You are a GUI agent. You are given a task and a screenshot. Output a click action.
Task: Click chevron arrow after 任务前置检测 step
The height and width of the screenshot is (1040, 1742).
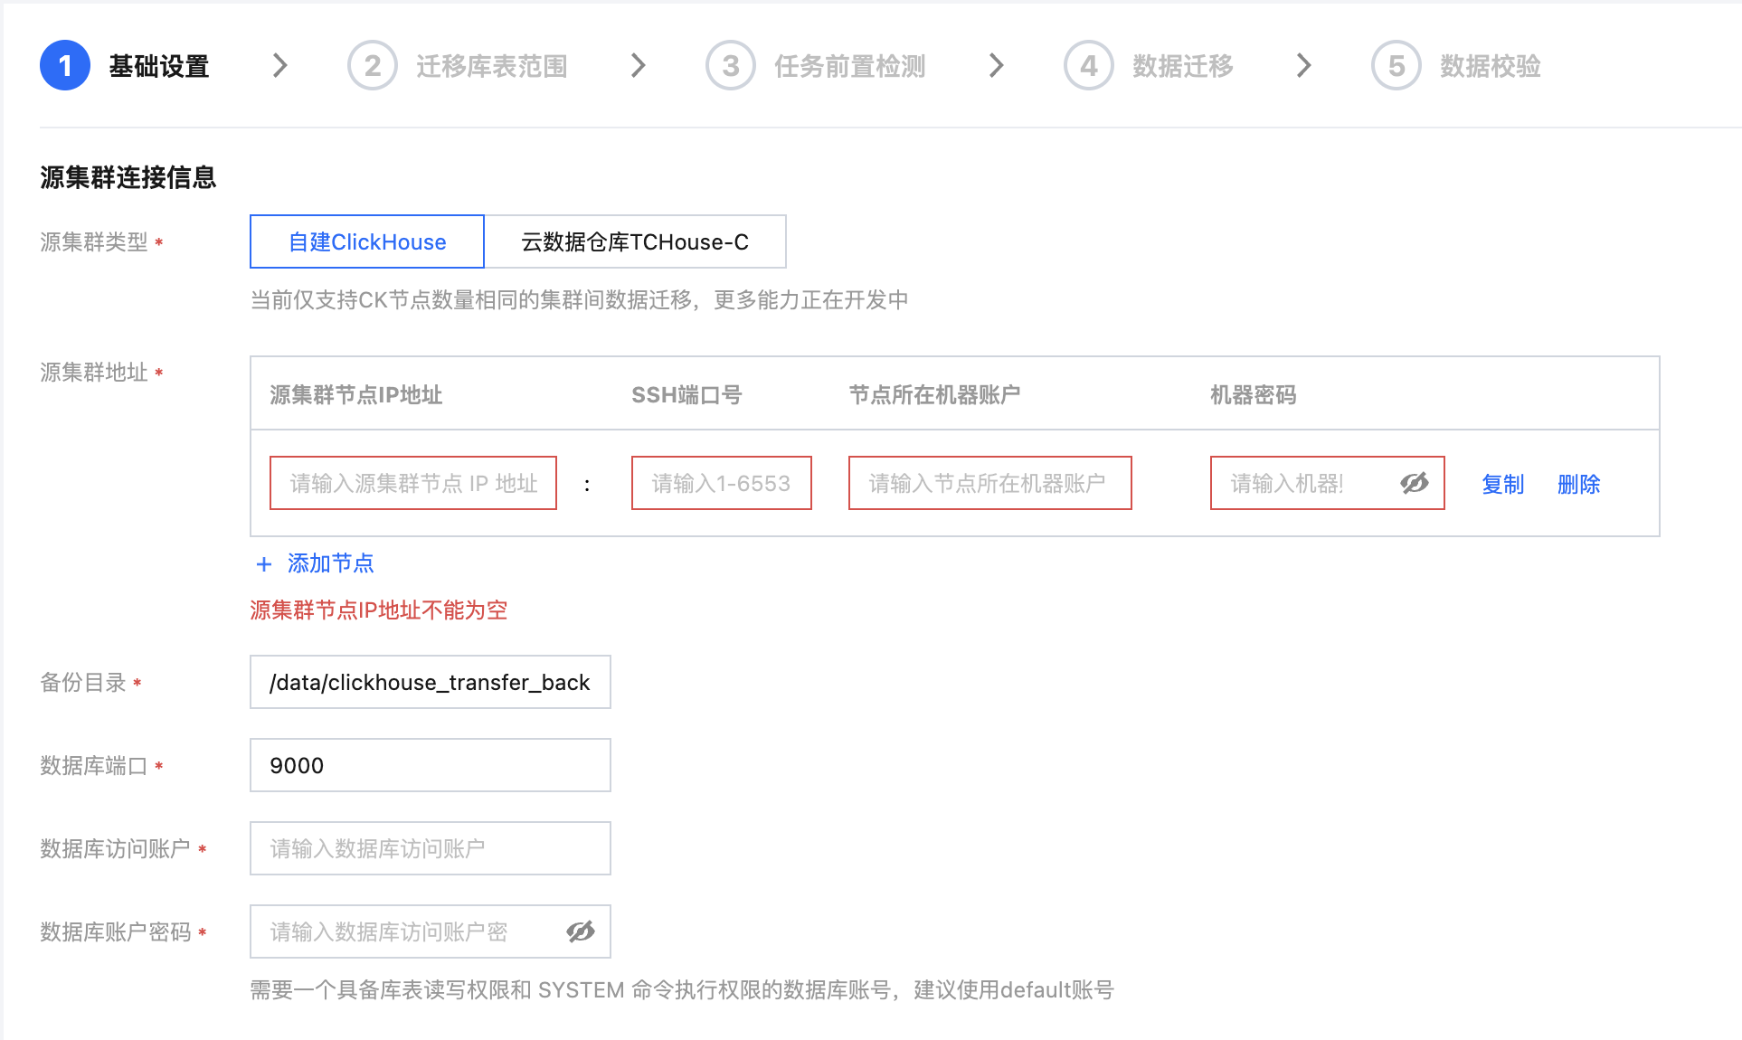point(997,66)
